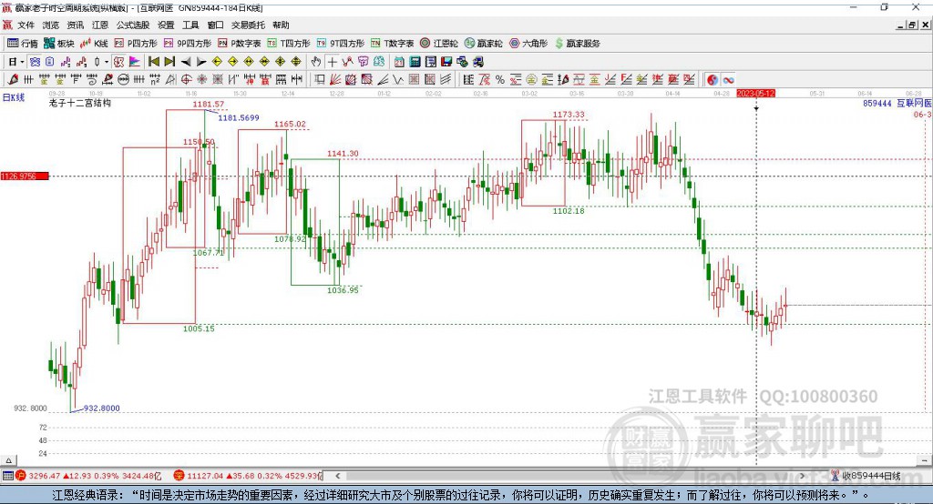Image resolution: width=933 pixels, height=504 pixels.
Task: Click the highlighted 2023-05-12 date marker
Action: (755, 94)
